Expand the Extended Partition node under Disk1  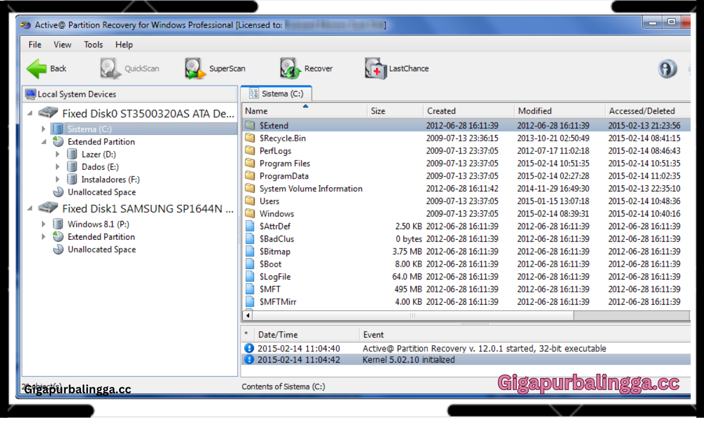(x=44, y=237)
